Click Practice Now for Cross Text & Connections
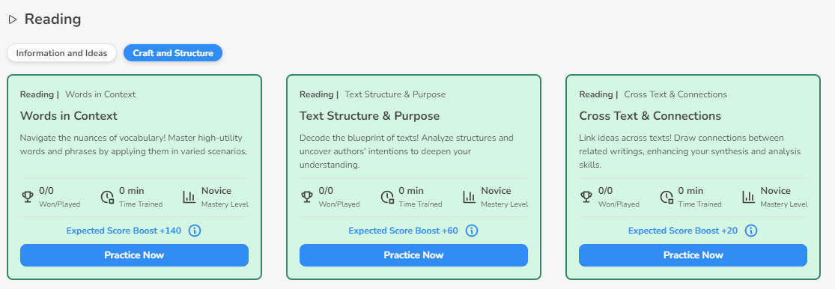 (693, 255)
